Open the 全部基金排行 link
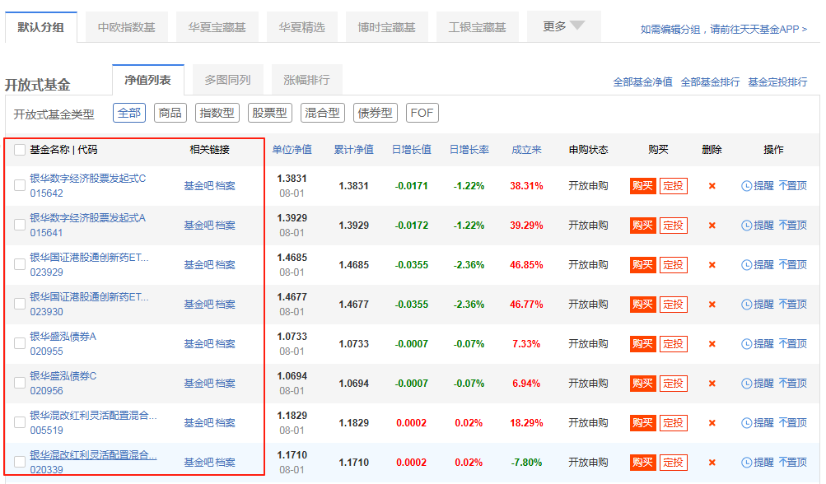The width and height of the screenshot is (826, 484). 710,82
